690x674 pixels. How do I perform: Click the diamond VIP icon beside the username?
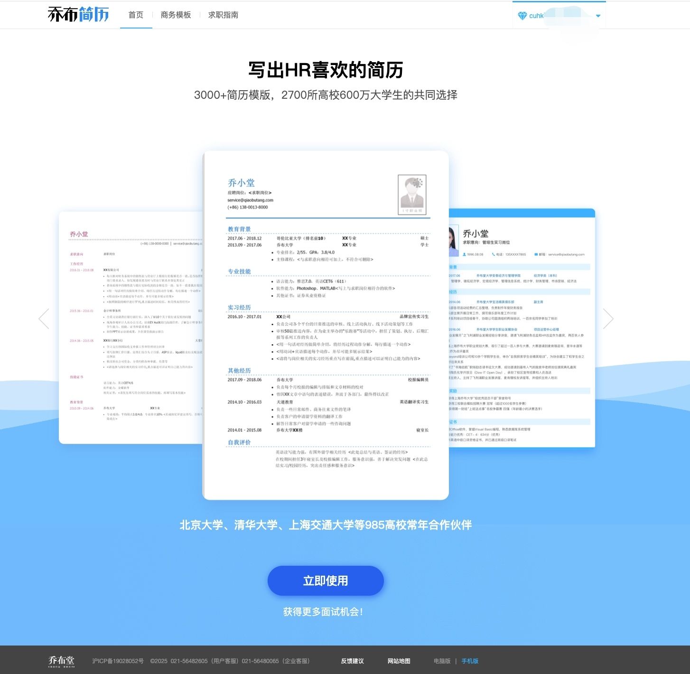tap(522, 16)
